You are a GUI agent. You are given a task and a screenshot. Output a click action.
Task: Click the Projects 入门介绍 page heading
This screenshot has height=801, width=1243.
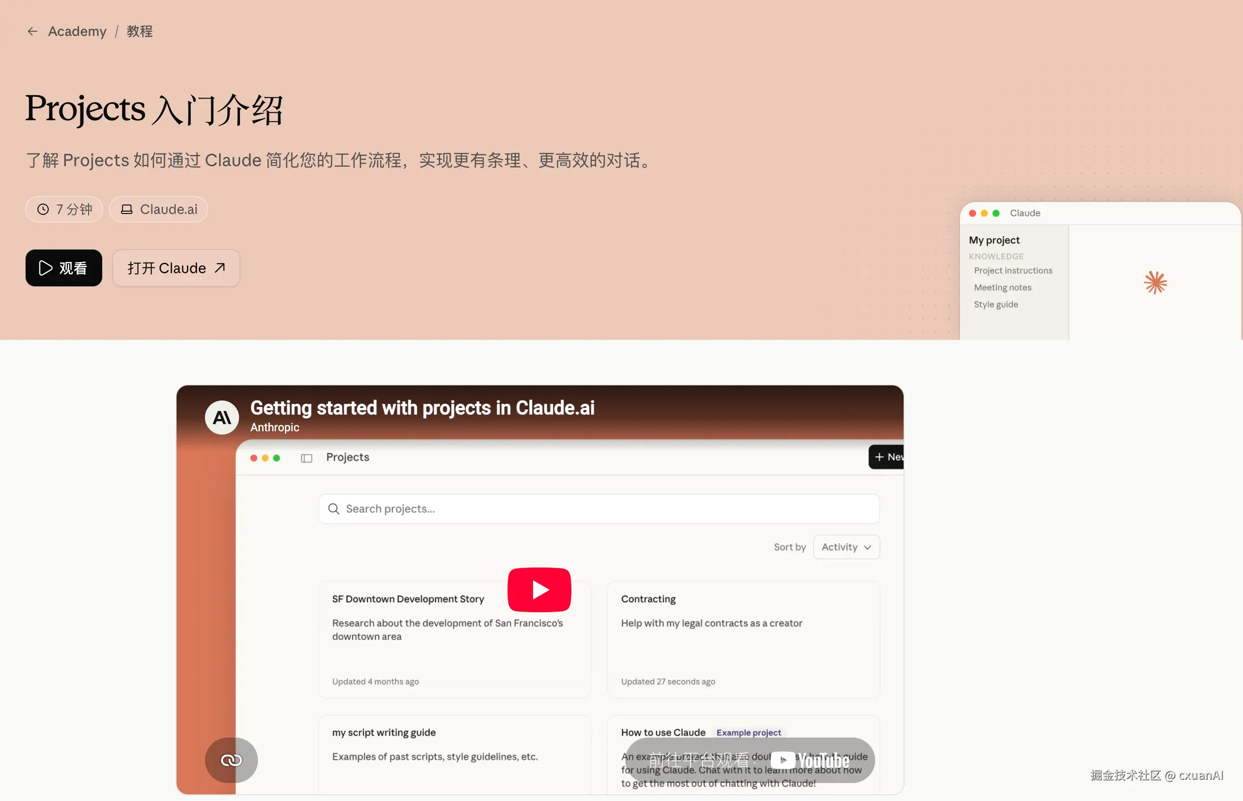pyautogui.click(x=154, y=109)
